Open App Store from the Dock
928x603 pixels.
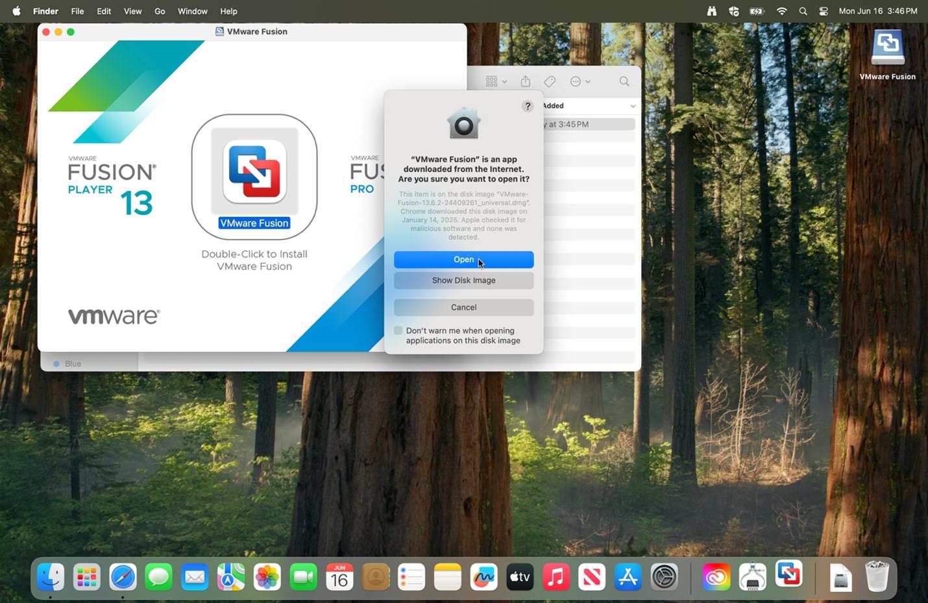pyautogui.click(x=628, y=576)
